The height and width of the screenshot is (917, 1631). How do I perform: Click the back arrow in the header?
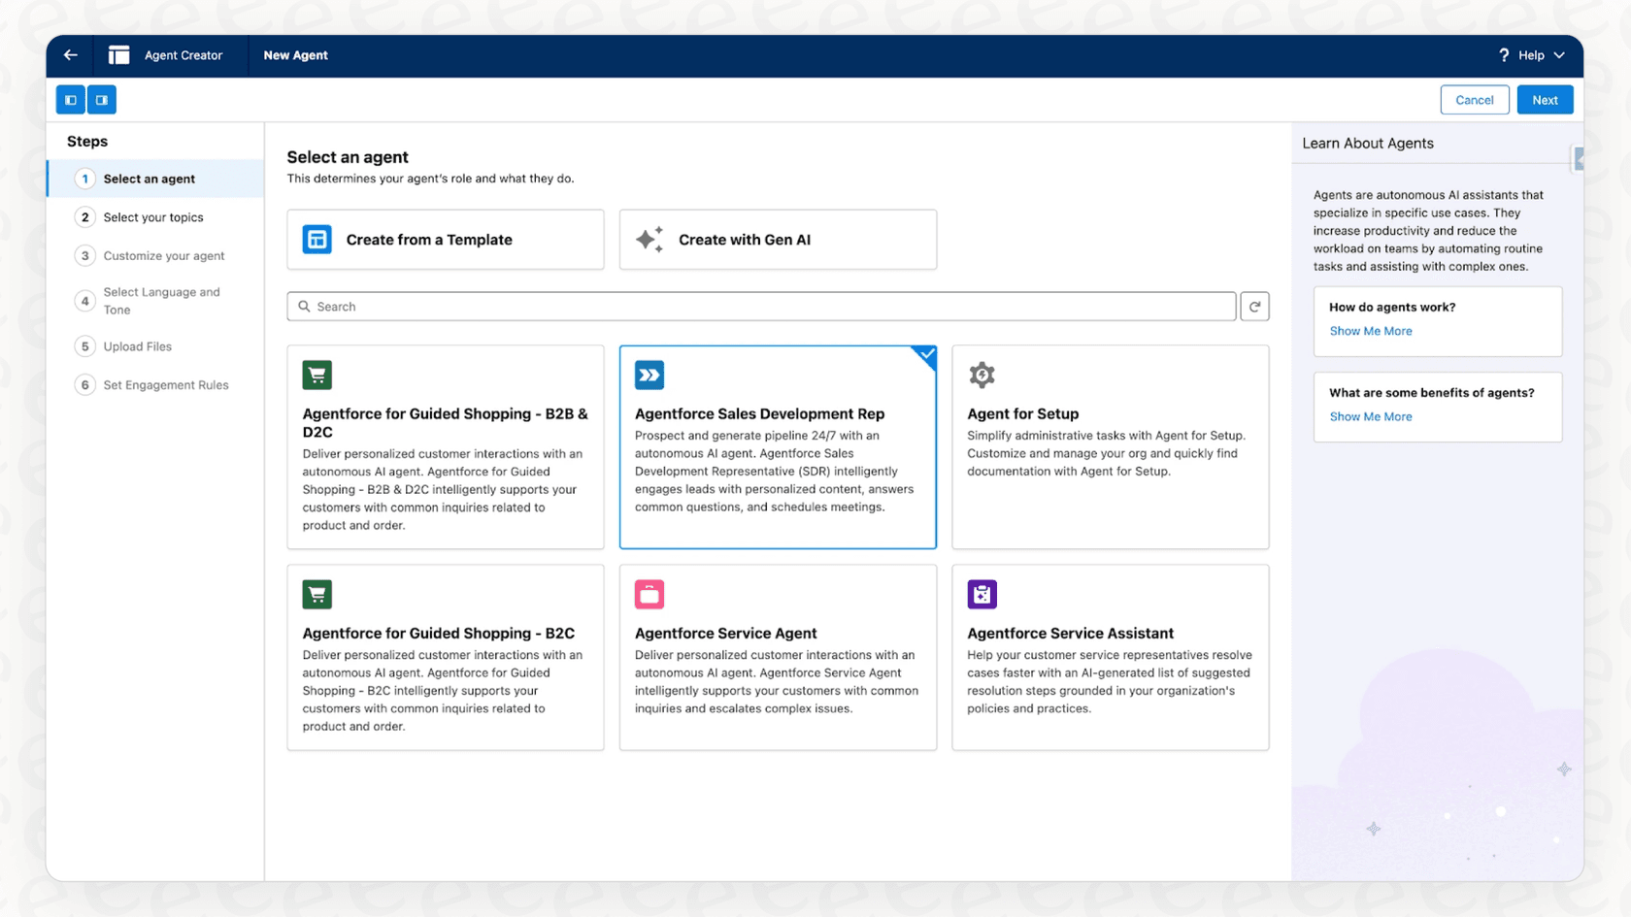[69, 55]
